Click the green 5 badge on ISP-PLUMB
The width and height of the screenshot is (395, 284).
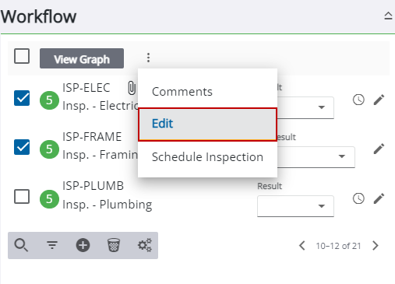click(x=49, y=199)
